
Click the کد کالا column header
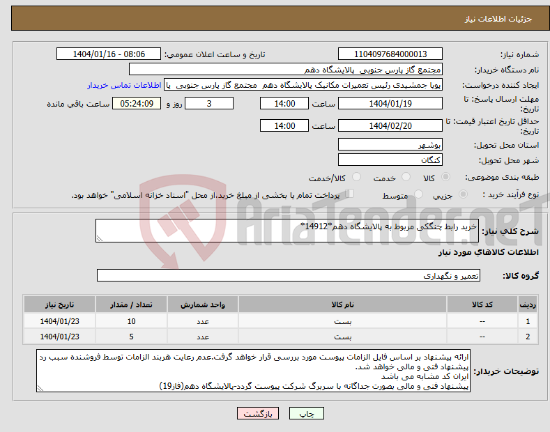pyautogui.click(x=482, y=304)
